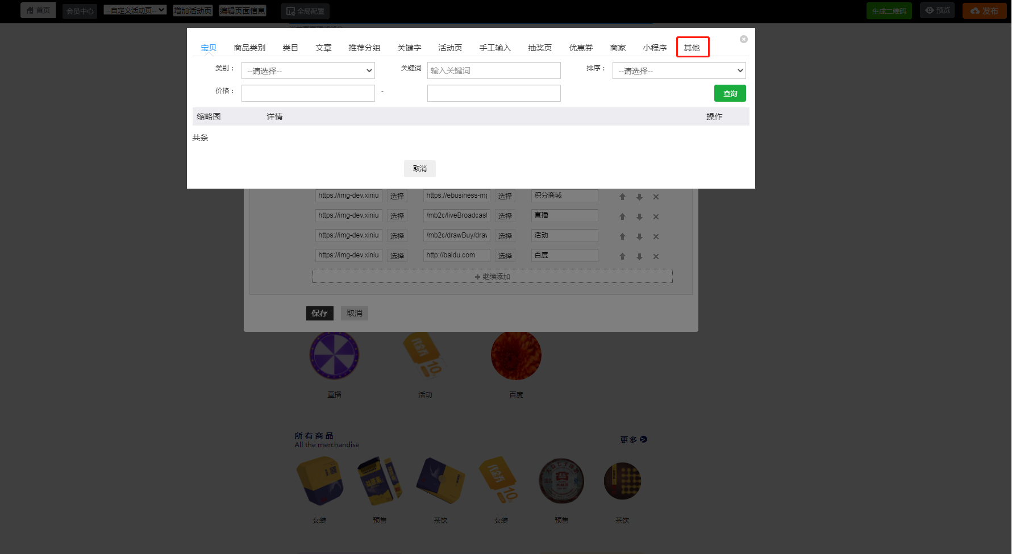
Task: Move the 活动 row up
Action: [622, 236]
